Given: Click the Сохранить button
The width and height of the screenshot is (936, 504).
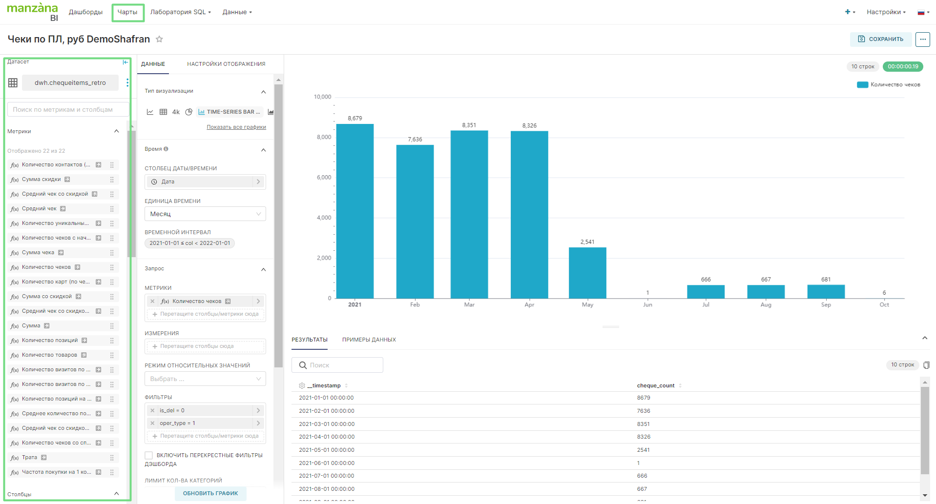Looking at the screenshot, I should (x=881, y=39).
